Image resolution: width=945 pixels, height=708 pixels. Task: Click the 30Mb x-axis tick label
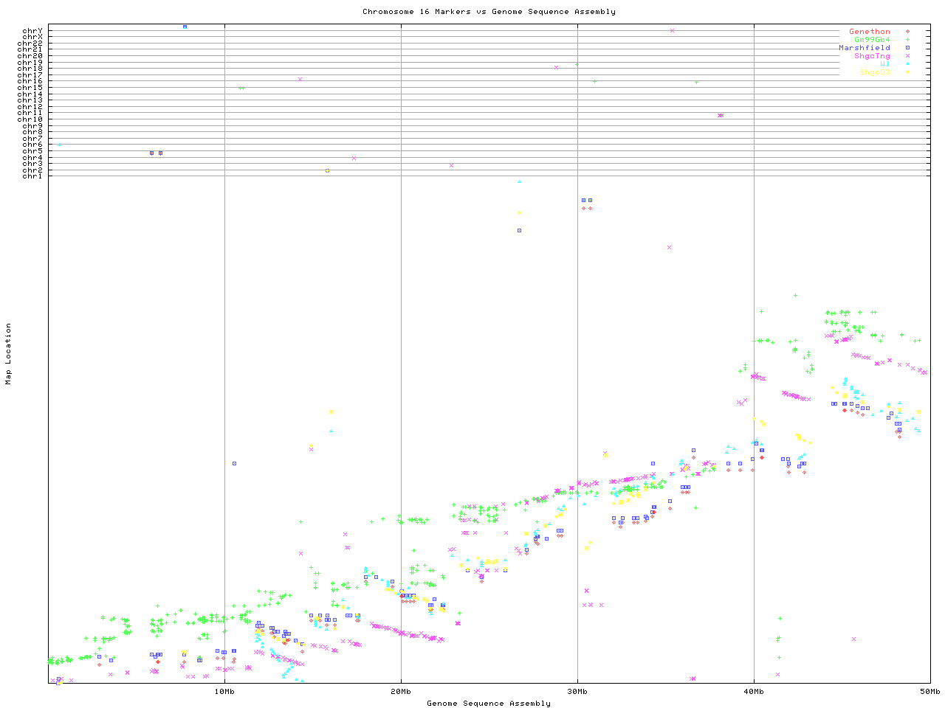coord(577,691)
